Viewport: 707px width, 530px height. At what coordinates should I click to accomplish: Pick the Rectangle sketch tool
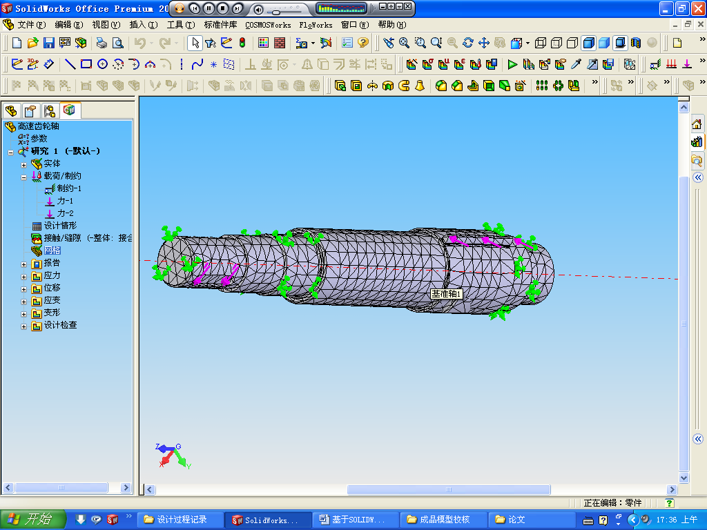[86, 64]
